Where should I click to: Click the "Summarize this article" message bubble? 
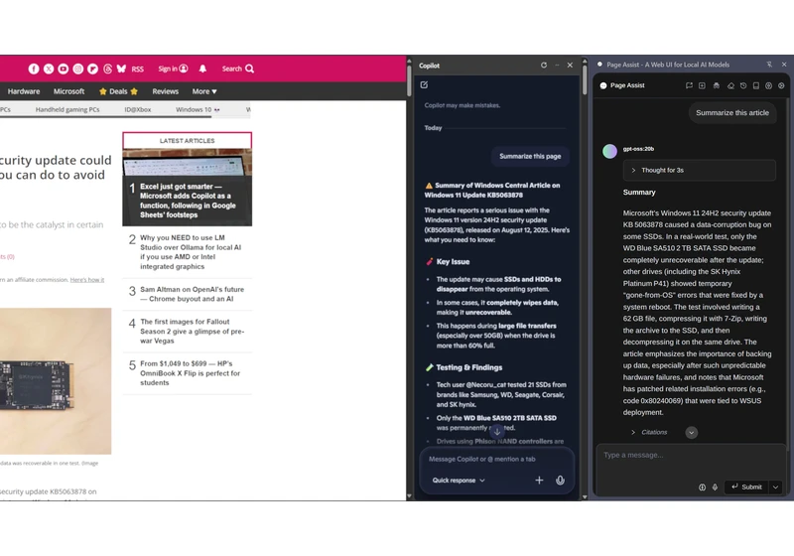pos(732,113)
